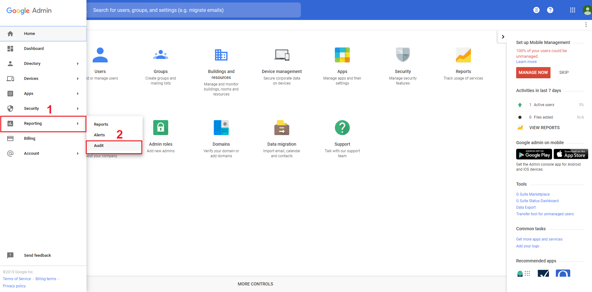Click the MANAGE NOW button
Image resolution: width=592 pixels, height=292 pixels.
coord(533,72)
